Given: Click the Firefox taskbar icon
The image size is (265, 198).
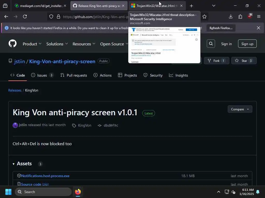Looking at the screenshot, I should pos(78,192).
